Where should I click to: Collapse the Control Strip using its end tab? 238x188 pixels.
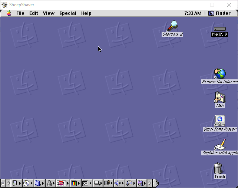coord(156,183)
